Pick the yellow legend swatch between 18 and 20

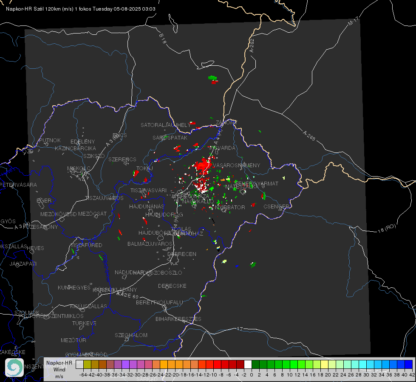pyautogui.click(x=325, y=365)
